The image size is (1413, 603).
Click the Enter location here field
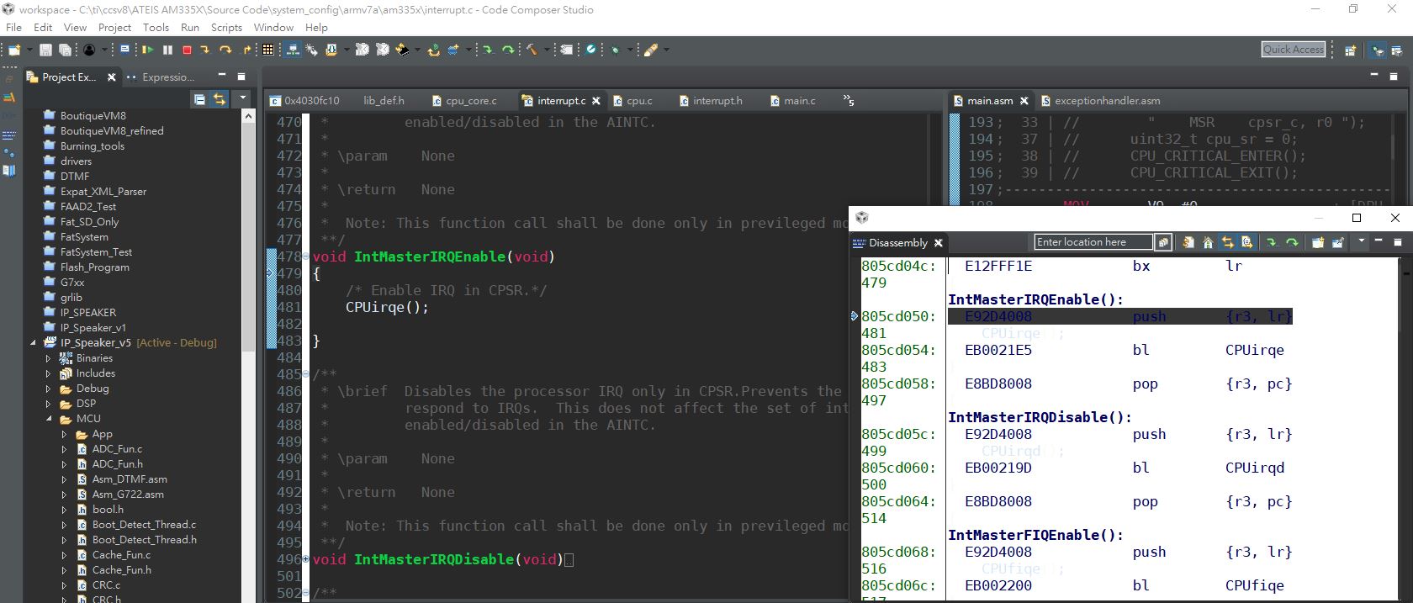[x=1093, y=242]
